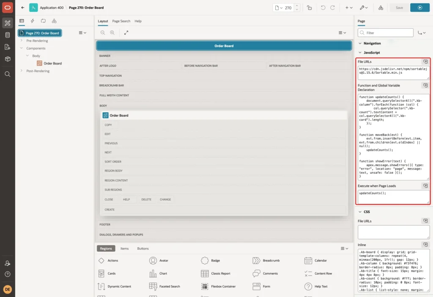Switch to Dynamic Actions lightning tab
Image resolution: width=433 pixels, height=297 pixels.
click(32, 21)
